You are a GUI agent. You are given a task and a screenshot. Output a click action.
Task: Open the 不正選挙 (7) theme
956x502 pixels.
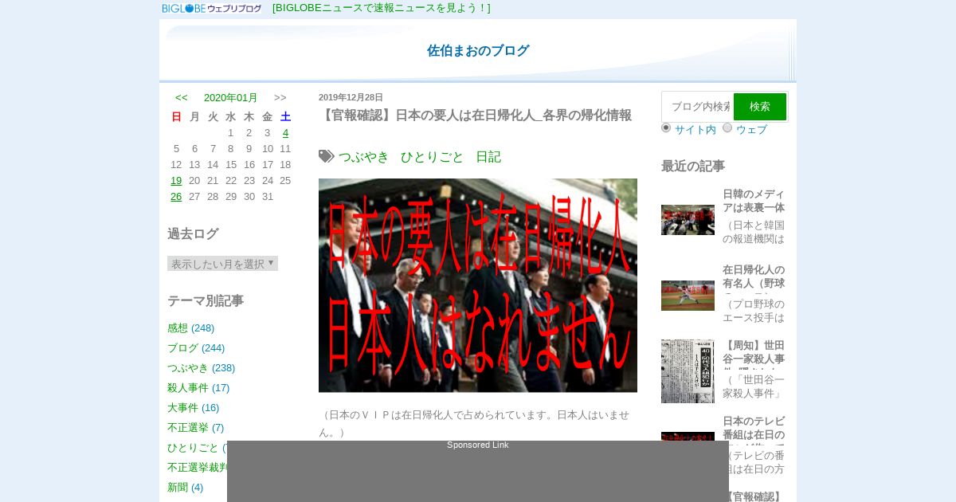(x=195, y=428)
